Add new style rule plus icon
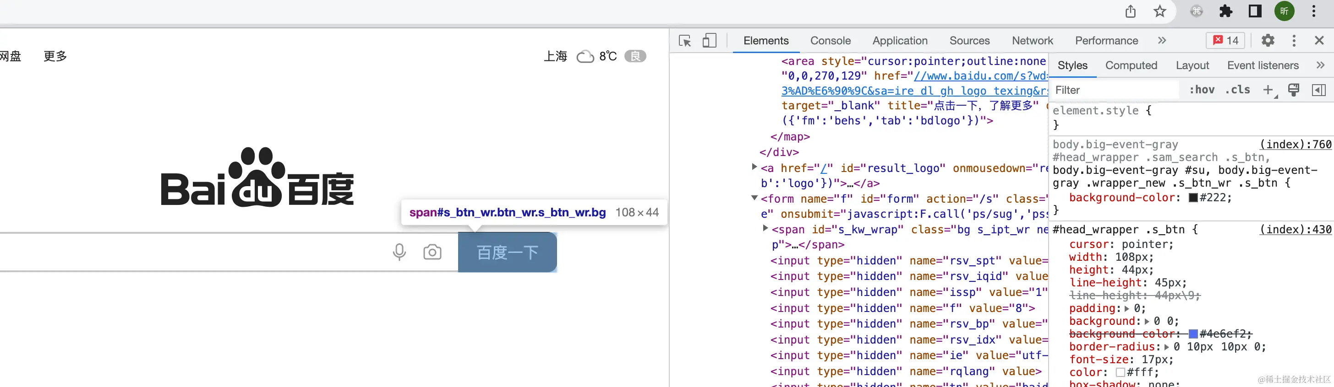This screenshot has height=387, width=1334. [1268, 90]
